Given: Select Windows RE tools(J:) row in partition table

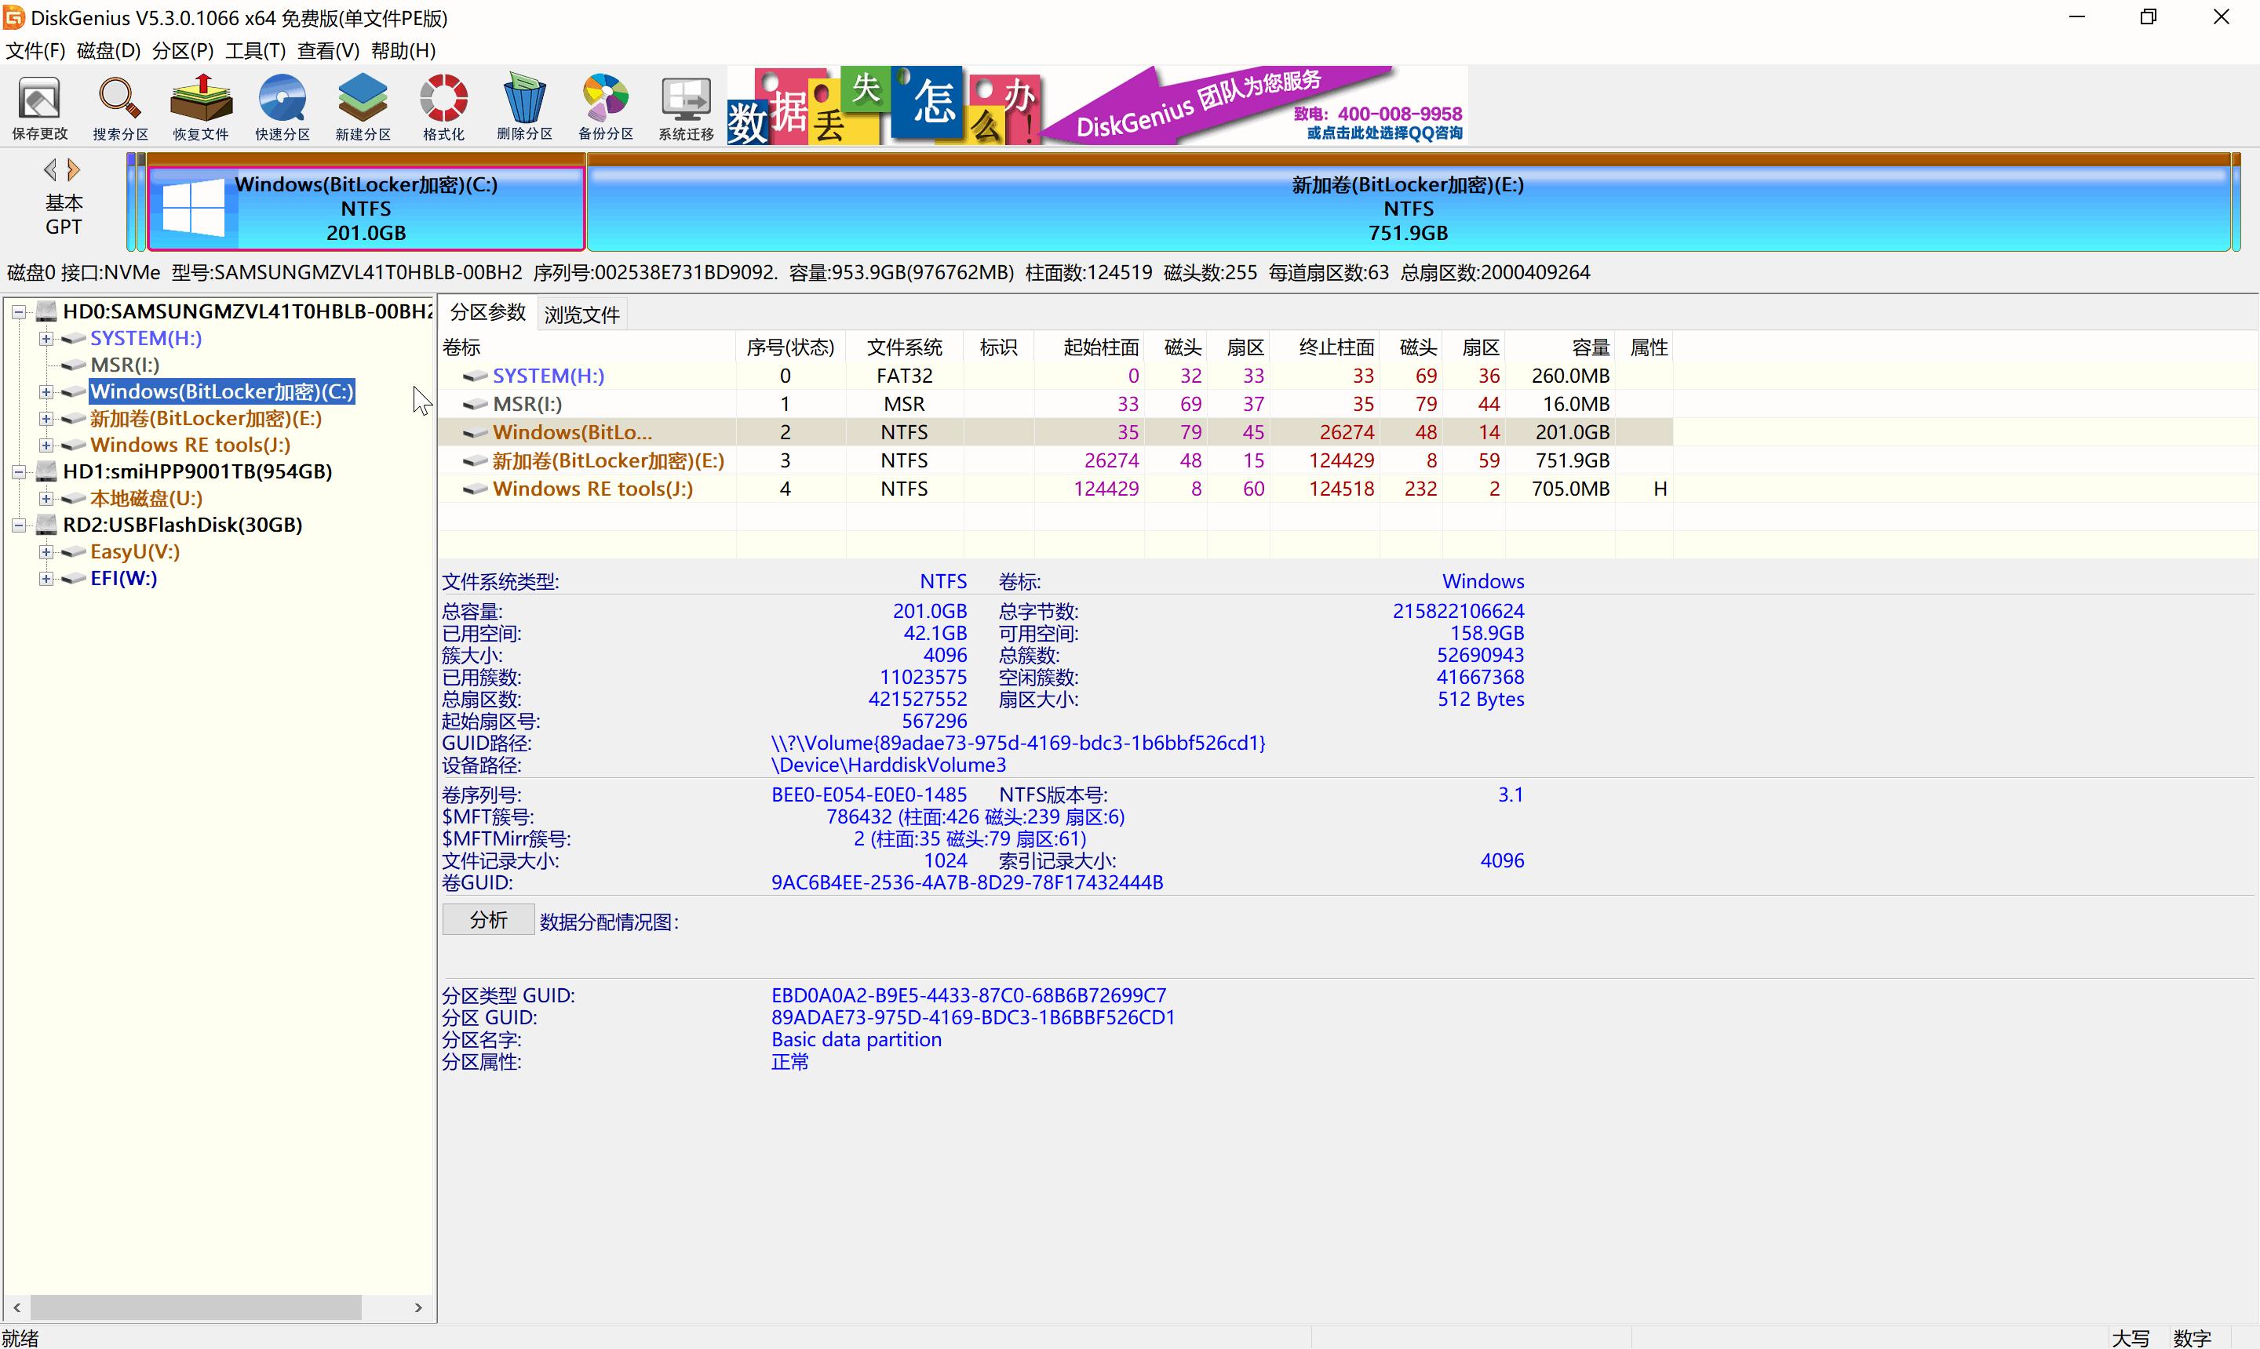Looking at the screenshot, I should 592,489.
